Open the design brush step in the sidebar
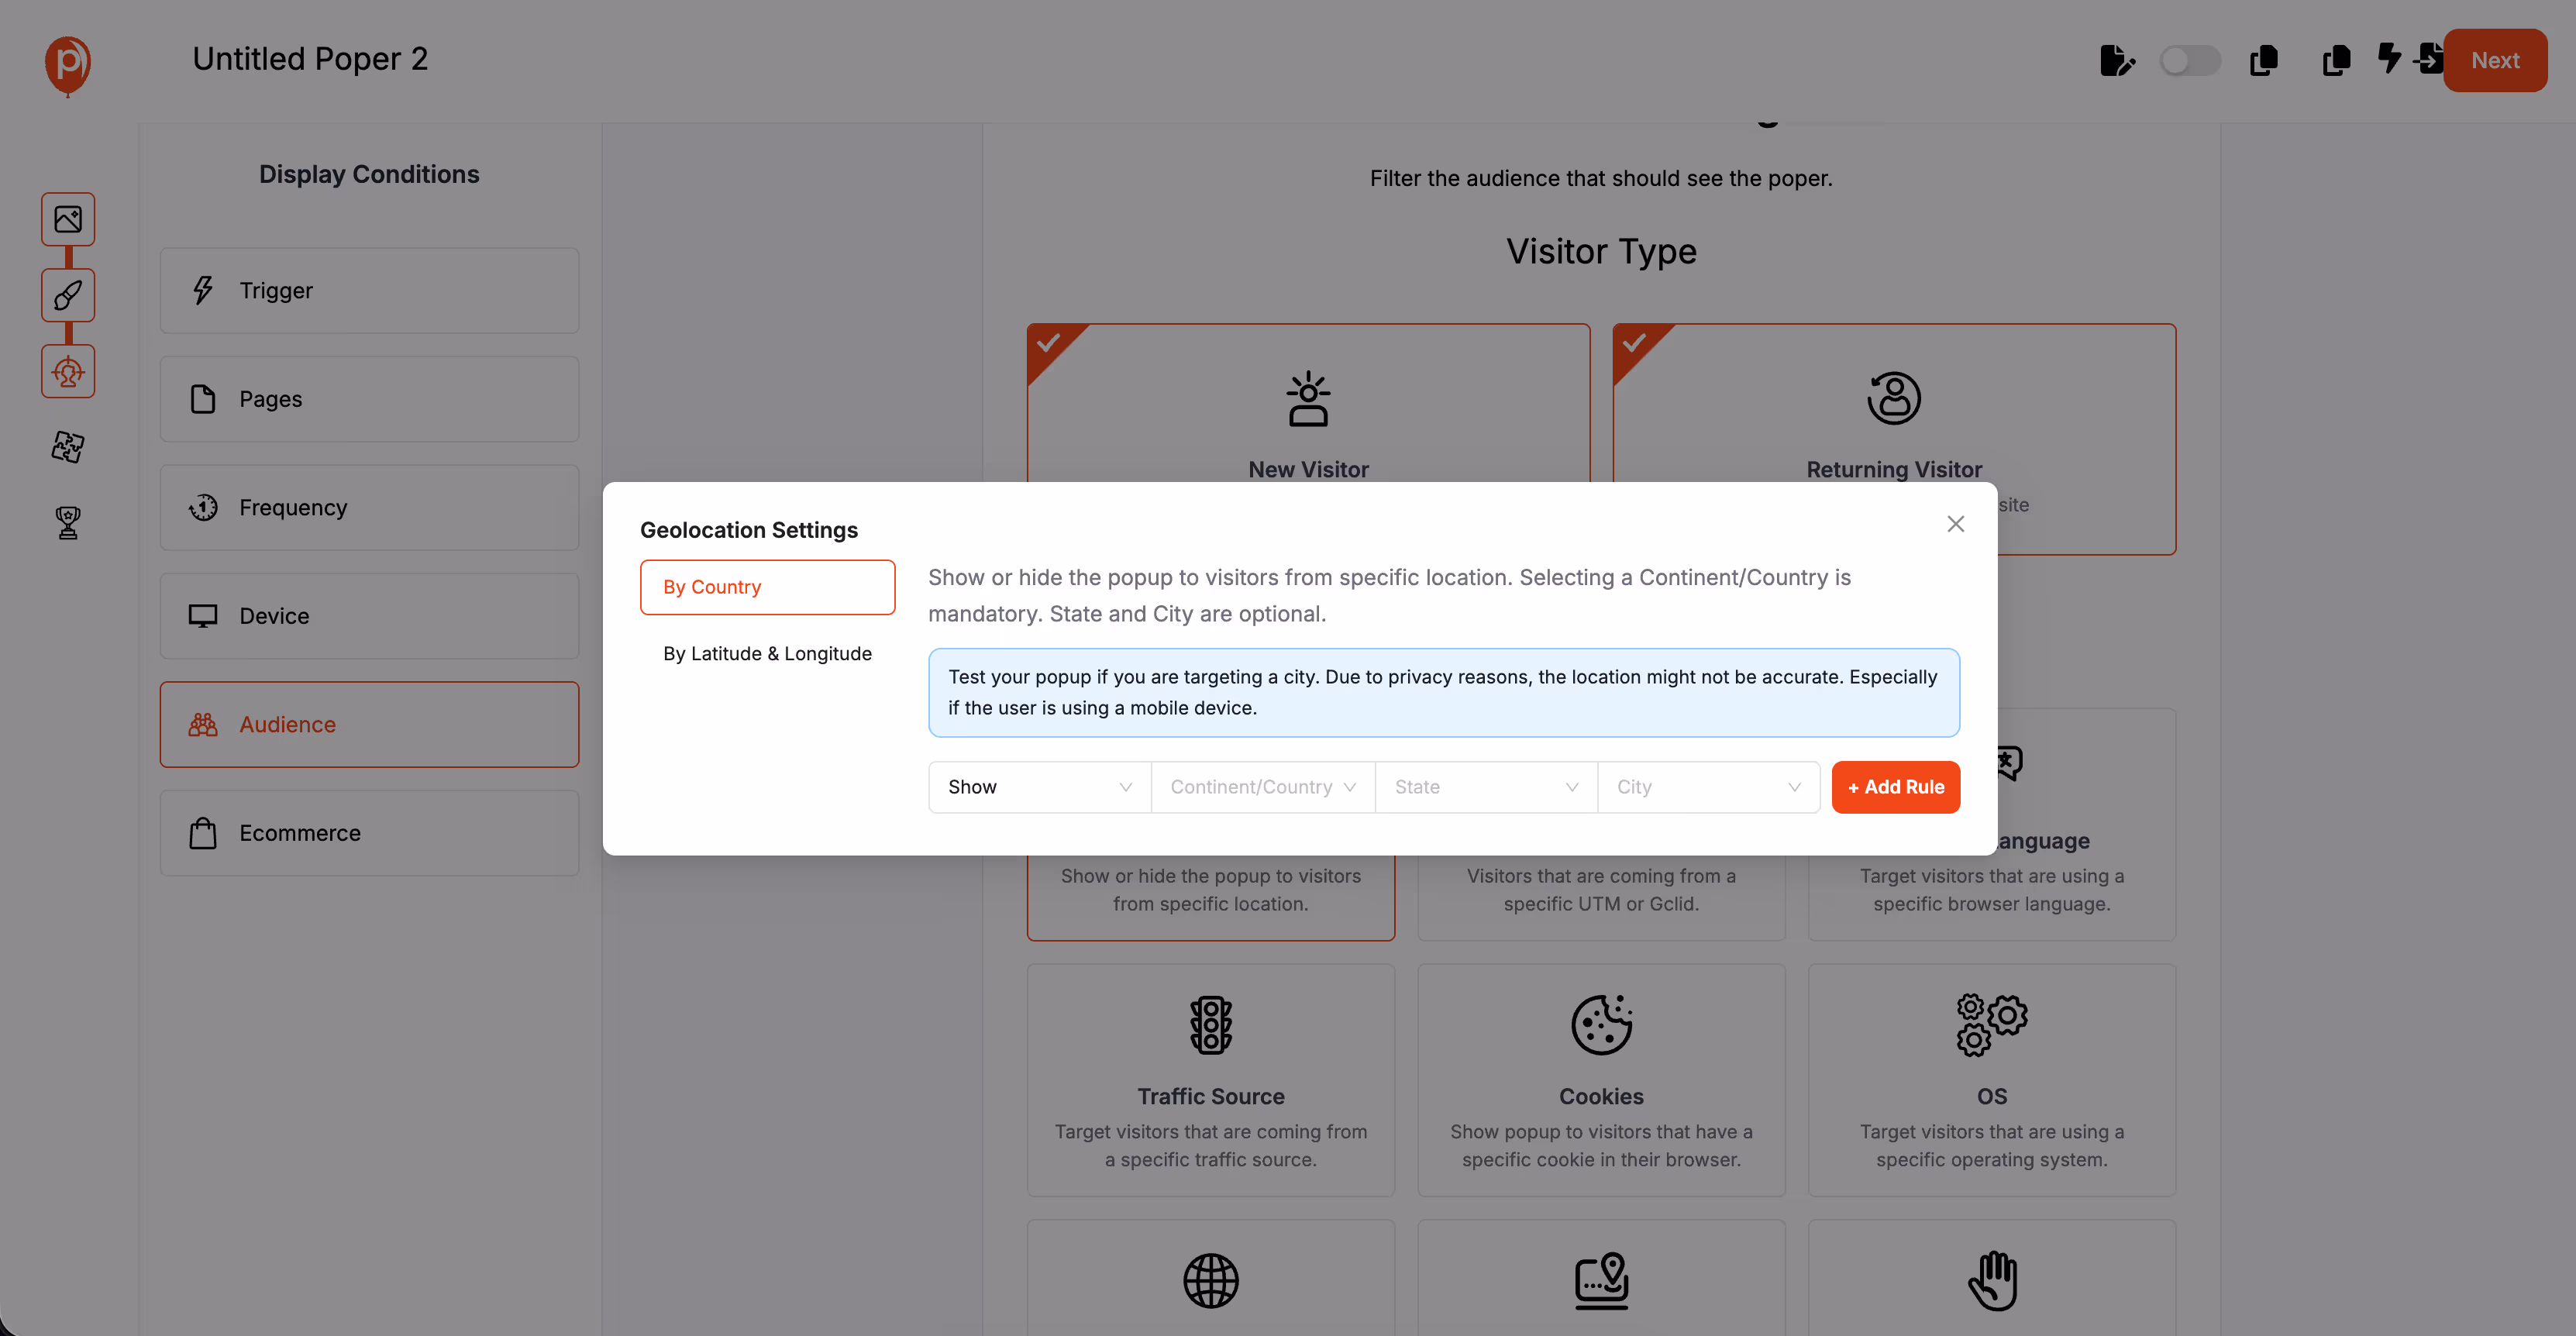The width and height of the screenshot is (2576, 1336). point(67,295)
